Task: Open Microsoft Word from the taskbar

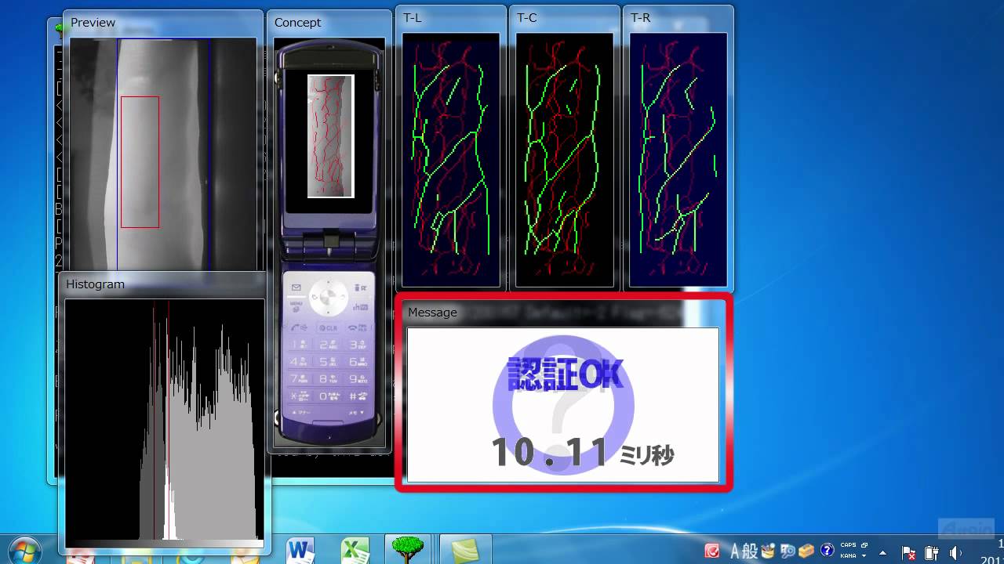Action: [300, 551]
